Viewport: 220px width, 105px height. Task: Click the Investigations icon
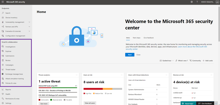coord(3,47)
